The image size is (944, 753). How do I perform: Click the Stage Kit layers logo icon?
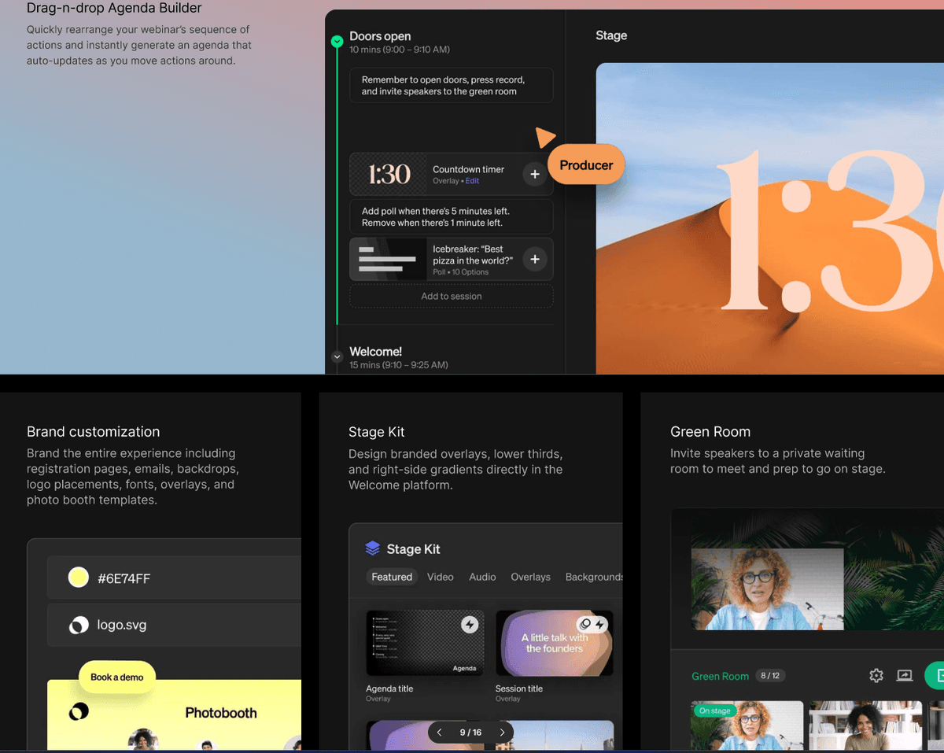coord(372,548)
